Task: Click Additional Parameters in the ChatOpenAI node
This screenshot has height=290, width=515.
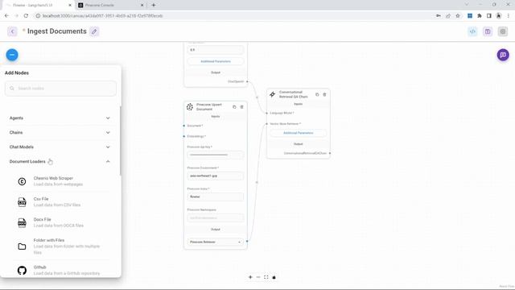Action: point(216,61)
